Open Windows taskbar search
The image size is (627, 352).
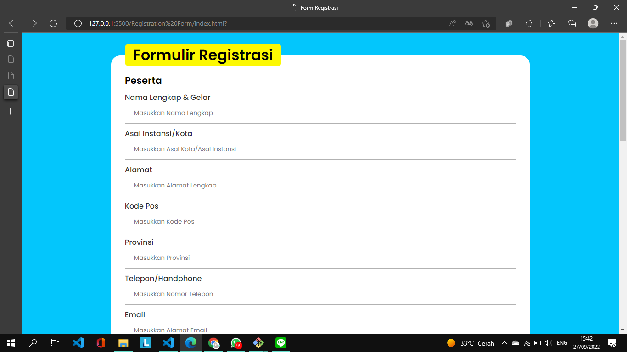pos(33,343)
